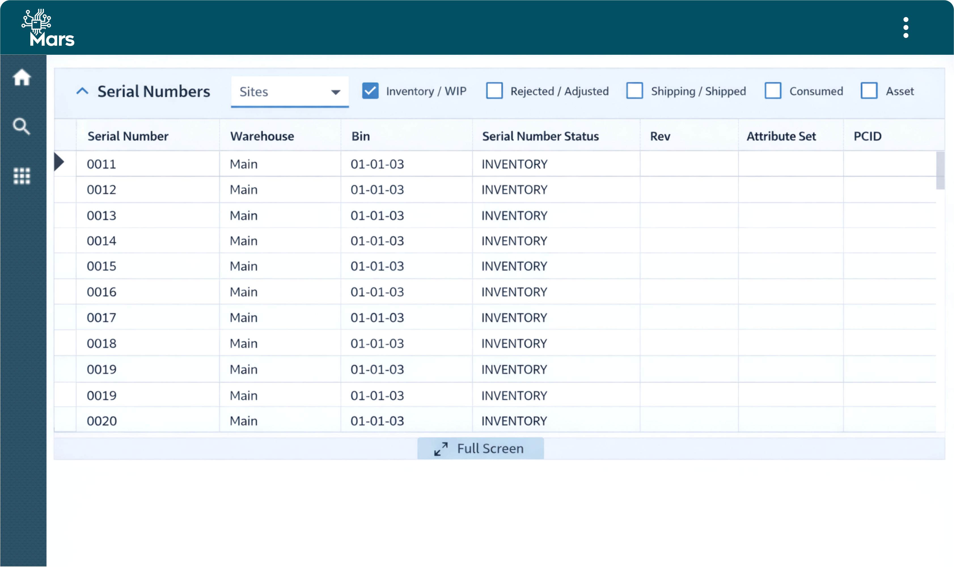The image size is (954, 567).
Task: Enable the Asset filter
Action: point(869,91)
